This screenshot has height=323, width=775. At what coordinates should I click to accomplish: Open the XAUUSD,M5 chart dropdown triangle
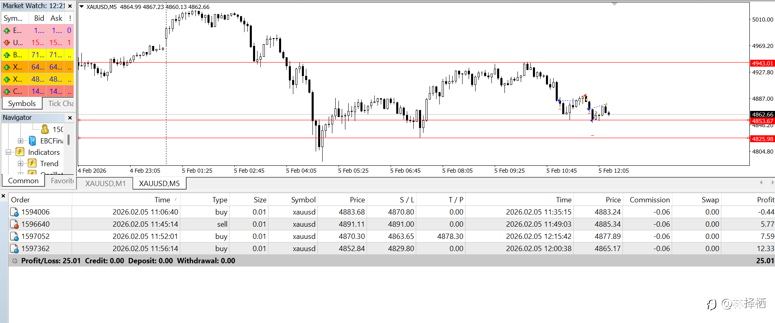coord(81,7)
